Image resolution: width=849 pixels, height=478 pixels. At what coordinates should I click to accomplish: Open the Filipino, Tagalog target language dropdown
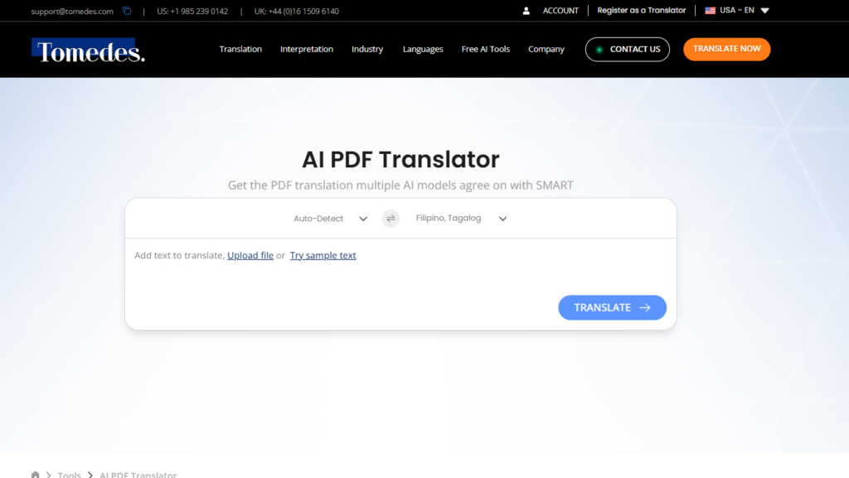461,219
